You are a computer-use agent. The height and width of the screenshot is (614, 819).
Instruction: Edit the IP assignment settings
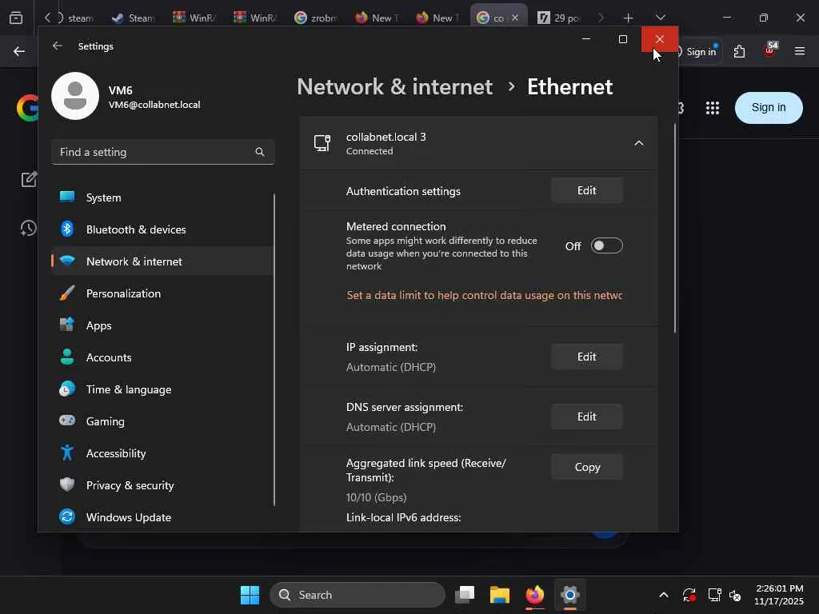tap(586, 357)
